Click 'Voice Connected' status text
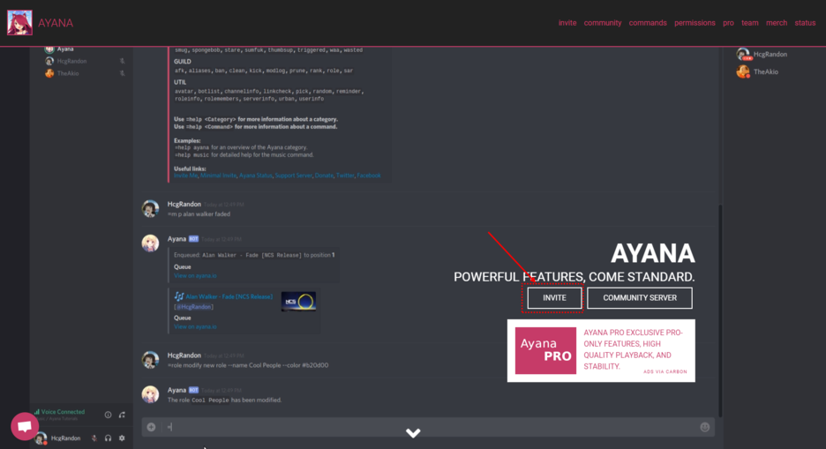The image size is (826, 449). tap(63, 412)
